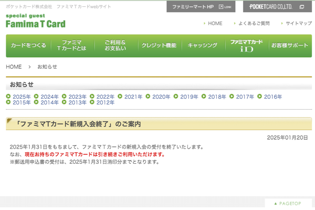Screen dimensions: 315x210
Task: Click the green arrow icon before 2012年
Action: (92, 102)
